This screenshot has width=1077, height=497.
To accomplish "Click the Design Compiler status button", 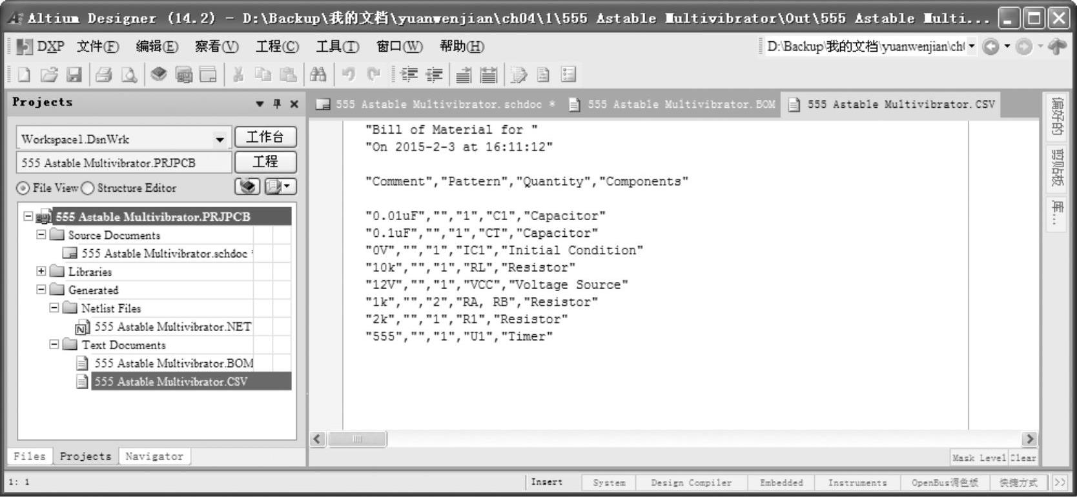I will [691, 483].
